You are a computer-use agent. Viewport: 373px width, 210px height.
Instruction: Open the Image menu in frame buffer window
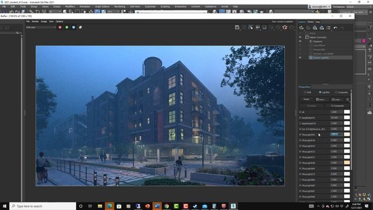44,22
